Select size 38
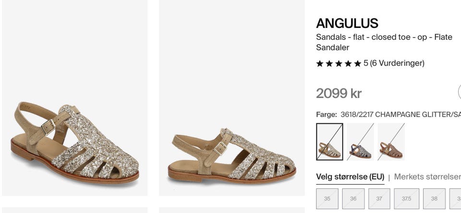The image size is (461, 213). click(x=434, y=199)
